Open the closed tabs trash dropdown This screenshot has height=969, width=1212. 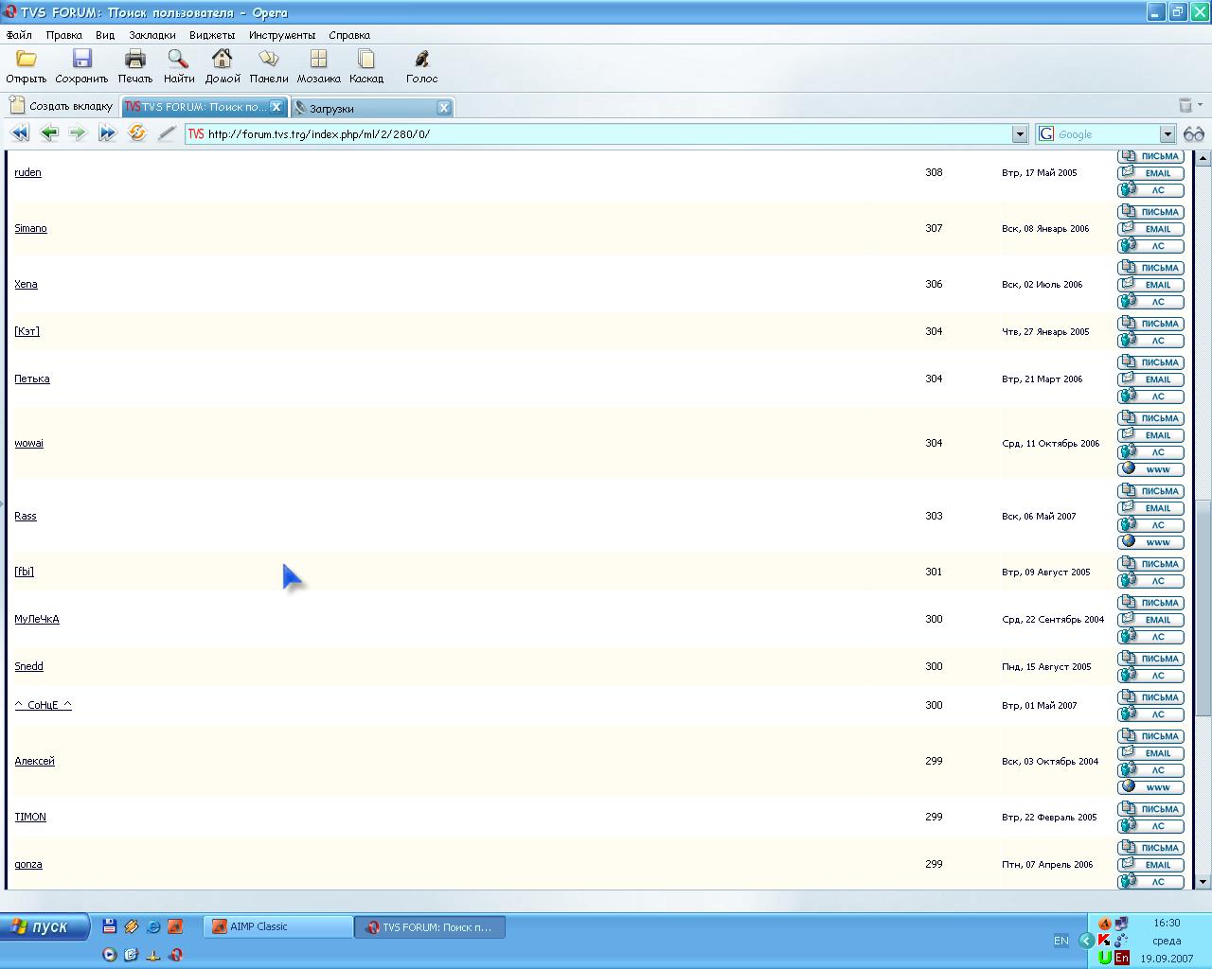tap(1189, 105)
